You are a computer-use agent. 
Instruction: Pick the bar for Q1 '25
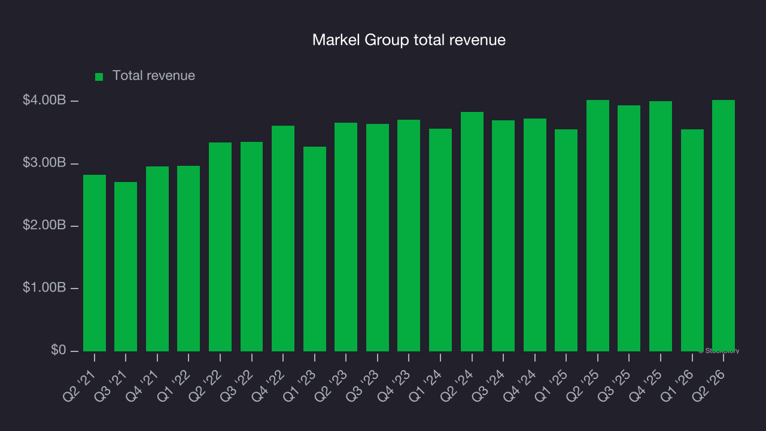pyautogui.click(x=566, y=240)
